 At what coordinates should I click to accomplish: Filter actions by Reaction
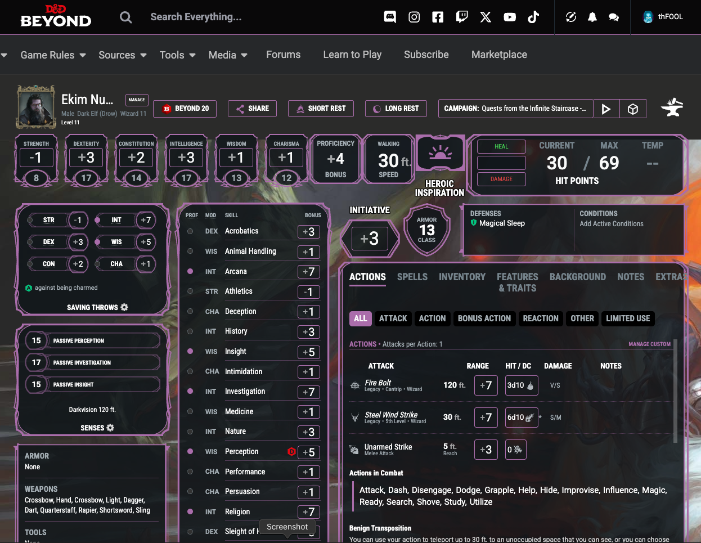(541, 318)
